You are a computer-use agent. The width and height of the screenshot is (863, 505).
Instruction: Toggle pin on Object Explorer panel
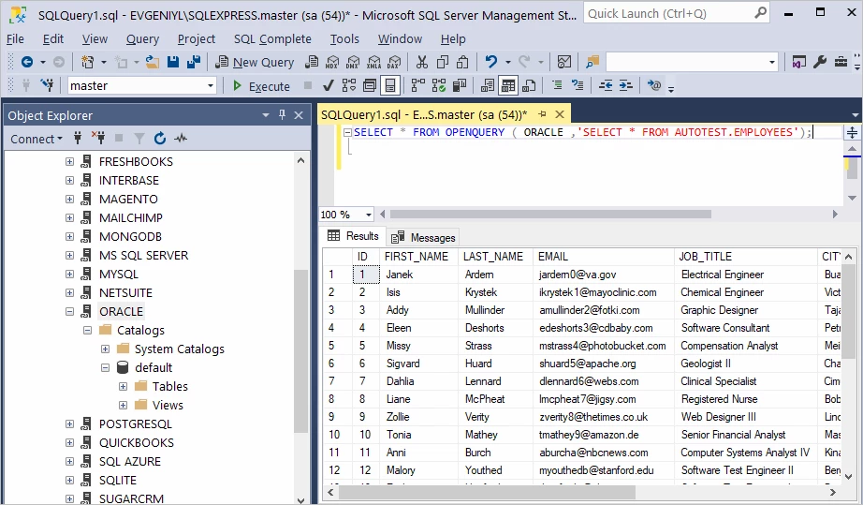(x=282, y=114)
